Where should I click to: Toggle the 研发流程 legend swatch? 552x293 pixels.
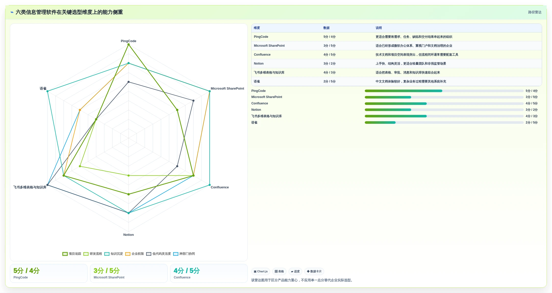(86, 254)
